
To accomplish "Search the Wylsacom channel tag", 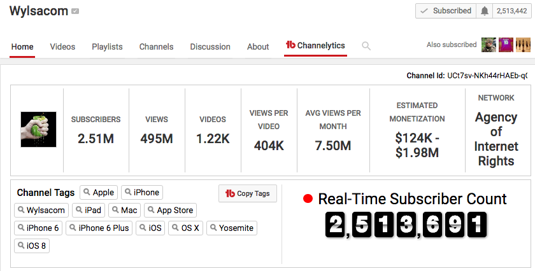I will pyautogui.click(x=41, y=210).
